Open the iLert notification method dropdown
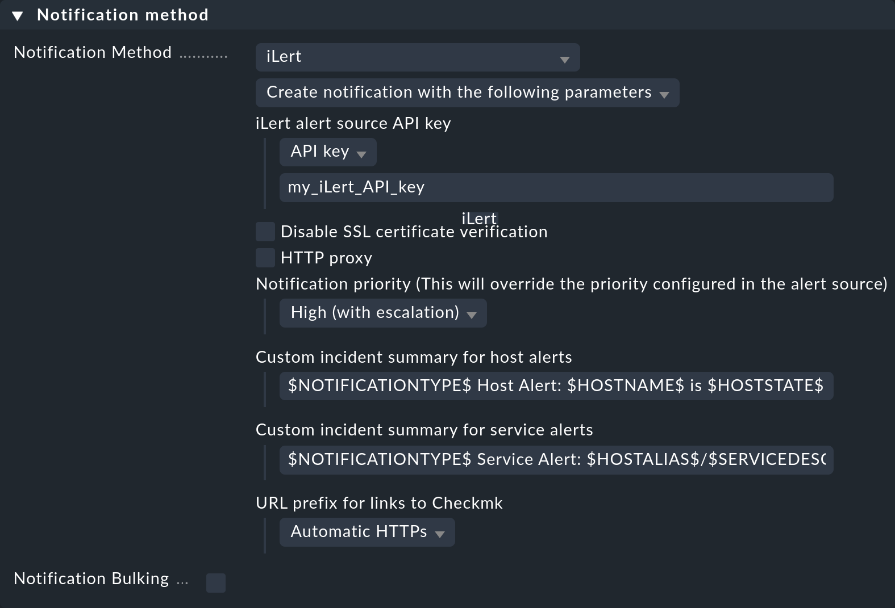 (418, 57)
